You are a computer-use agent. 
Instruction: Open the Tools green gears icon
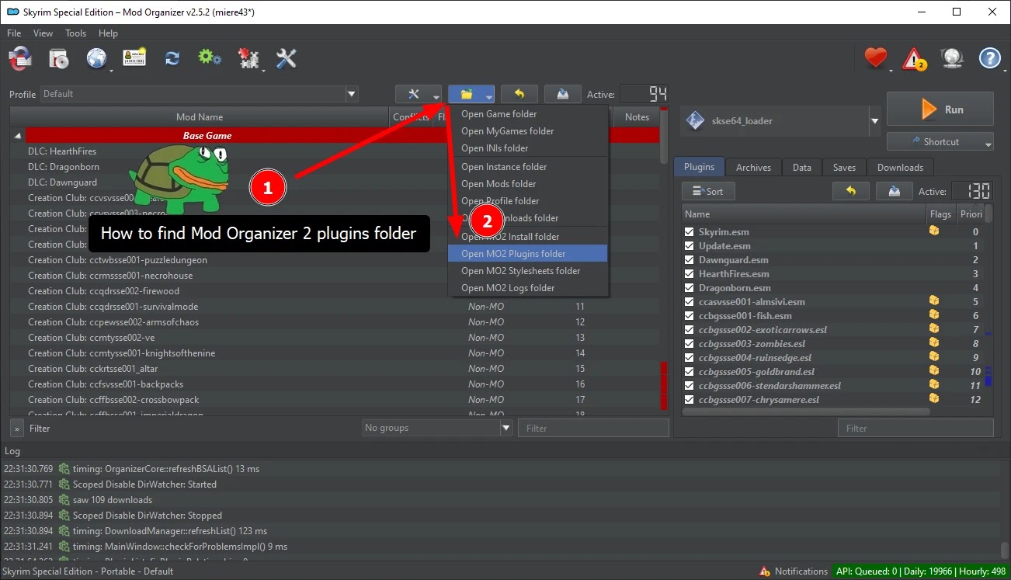(210, 59)
